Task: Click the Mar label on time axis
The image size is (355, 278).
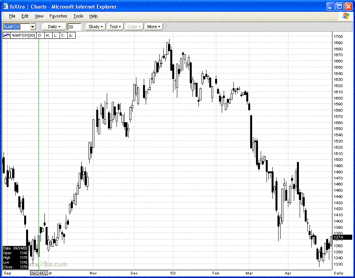Action: 249,273
